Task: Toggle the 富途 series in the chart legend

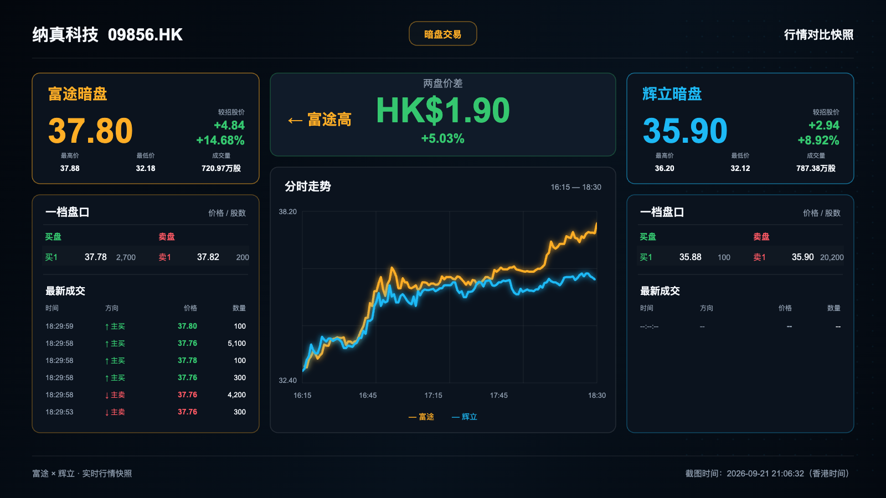Action: pyautogui.click(x=421, y=417)
